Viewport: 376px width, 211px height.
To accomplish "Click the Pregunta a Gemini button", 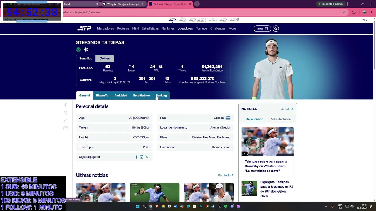I will coord(330,4).
